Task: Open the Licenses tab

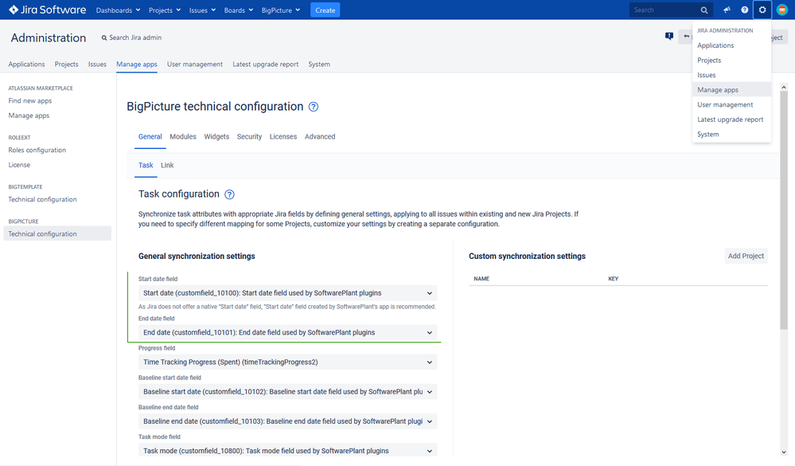Action: (x=283, y=136)
